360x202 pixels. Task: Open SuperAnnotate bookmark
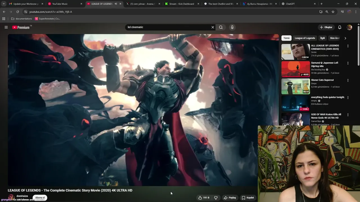pos(47,19)
